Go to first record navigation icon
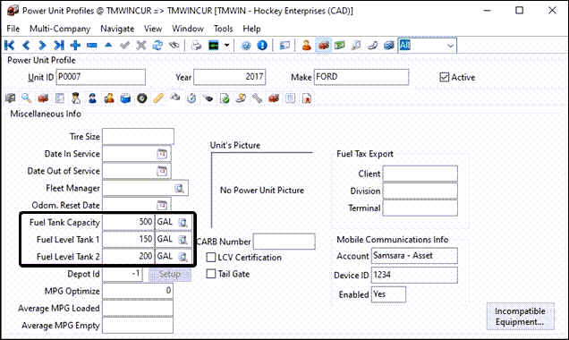The height and width of the screenshot is (340, 569). coord(10,46)
